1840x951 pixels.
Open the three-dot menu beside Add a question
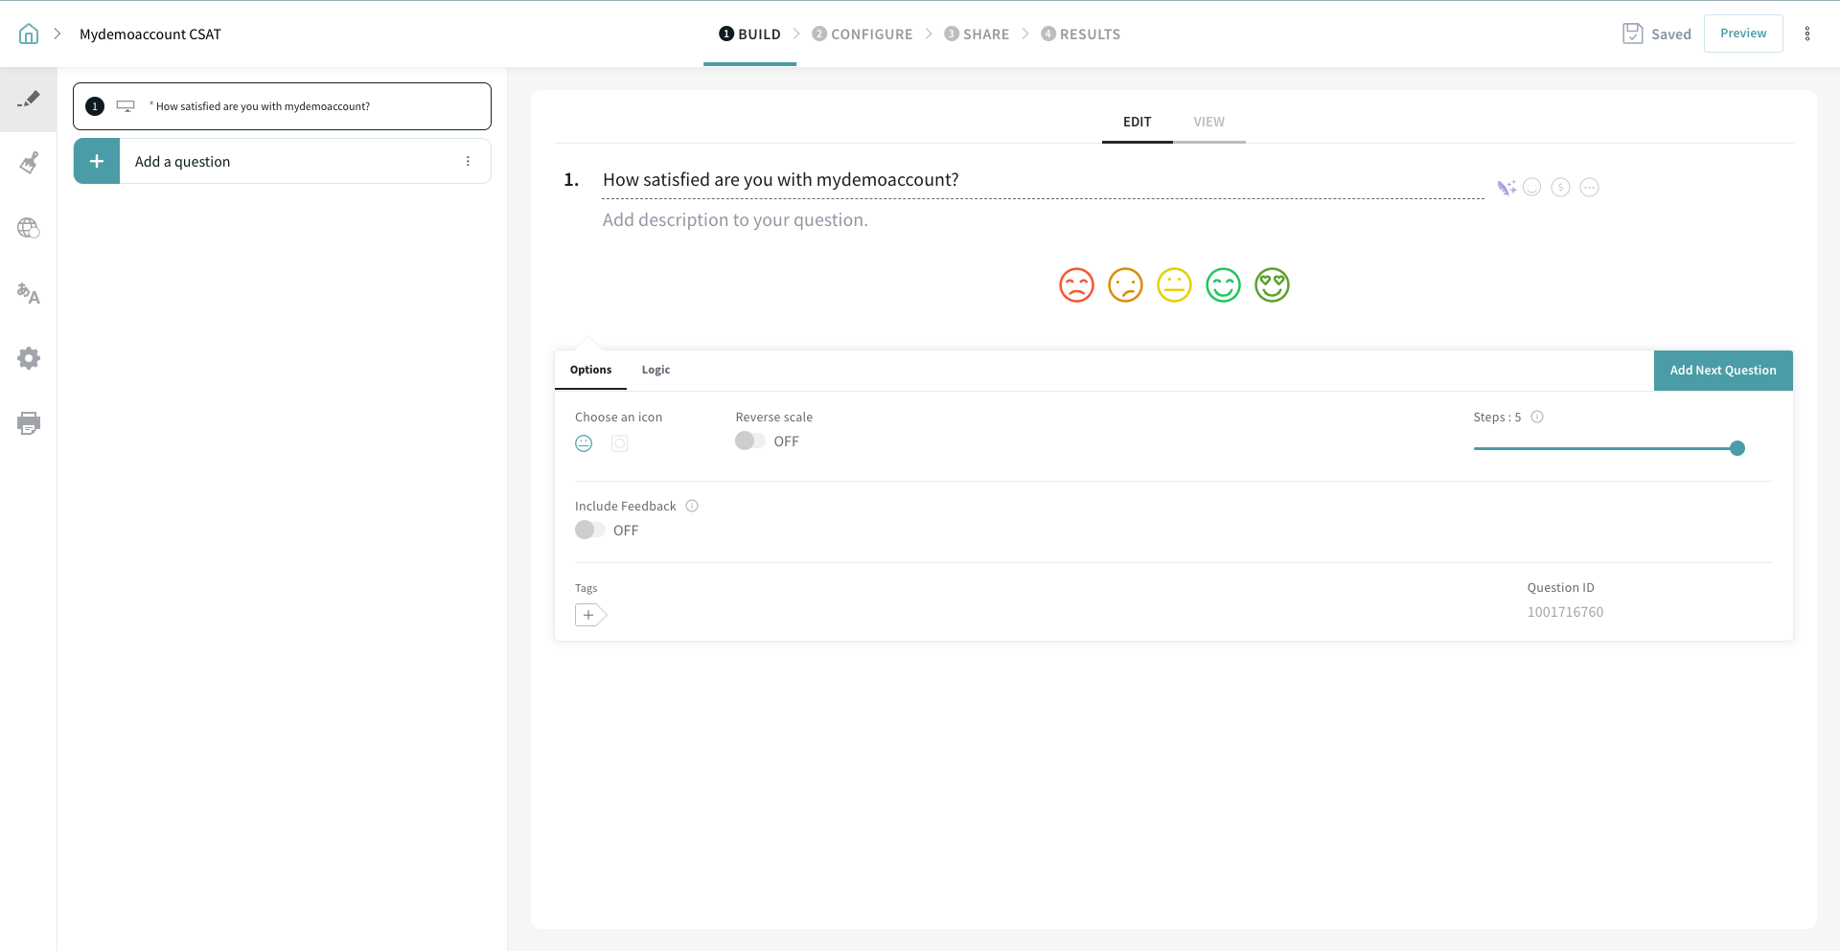(x=468, y=162)
